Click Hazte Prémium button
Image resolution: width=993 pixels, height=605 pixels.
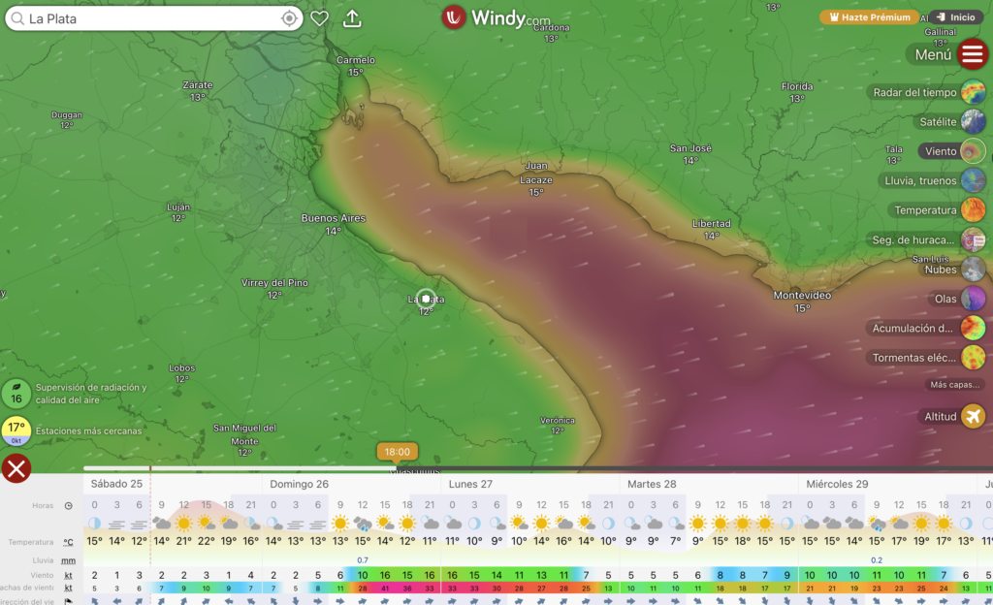(x=870, y=17)
